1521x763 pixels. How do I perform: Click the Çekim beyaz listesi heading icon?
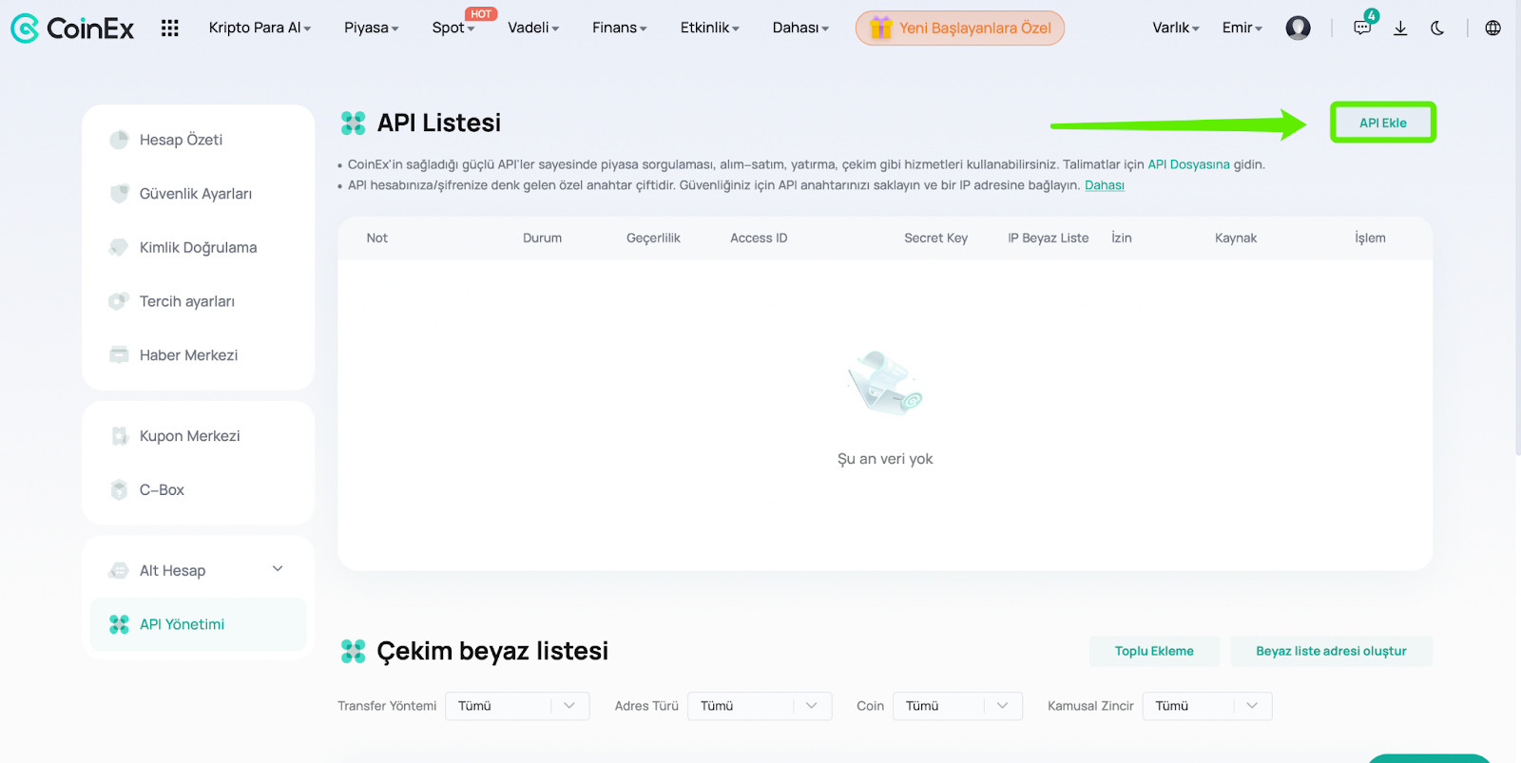(x=353, y=651)
